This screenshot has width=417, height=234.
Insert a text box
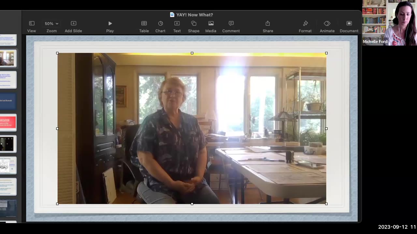tap(177, 27)
